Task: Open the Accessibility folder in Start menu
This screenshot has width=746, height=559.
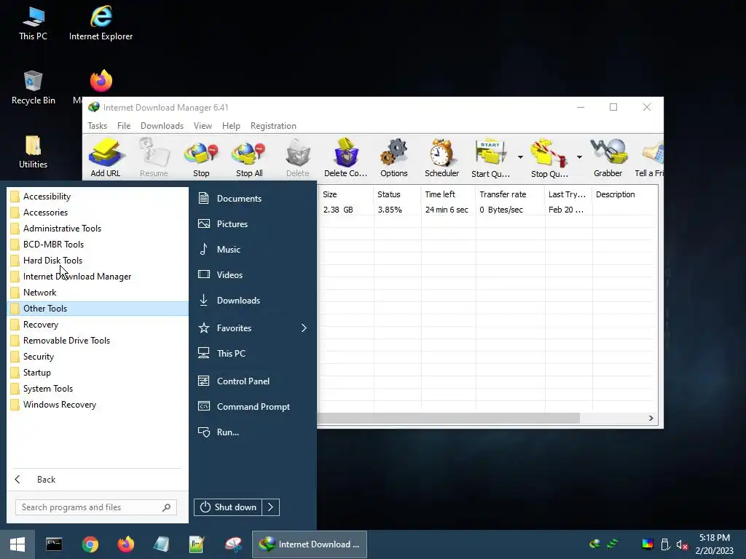Action: [98, 197]
